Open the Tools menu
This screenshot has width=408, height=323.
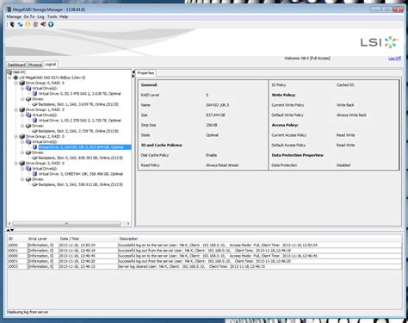point(52,16)
